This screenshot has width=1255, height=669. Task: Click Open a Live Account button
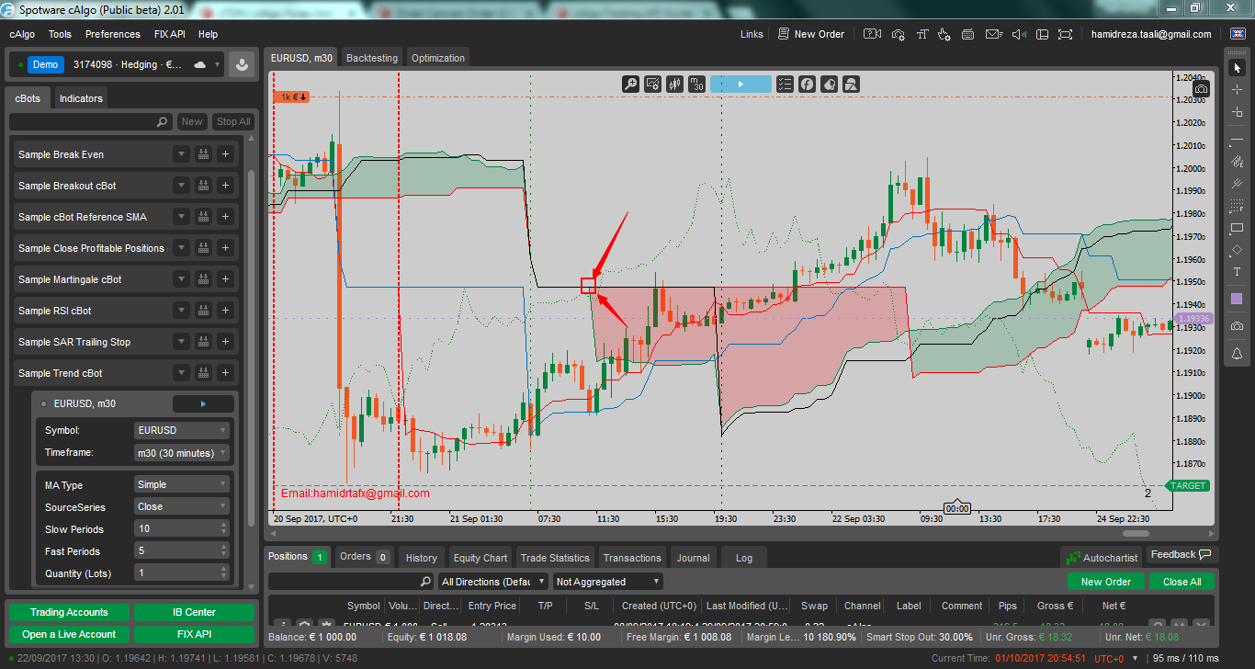click(x=69, y=634)
